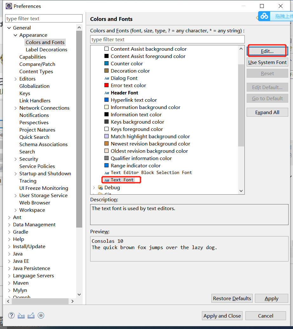Click the Export preferences icon

tap(31, 315)
